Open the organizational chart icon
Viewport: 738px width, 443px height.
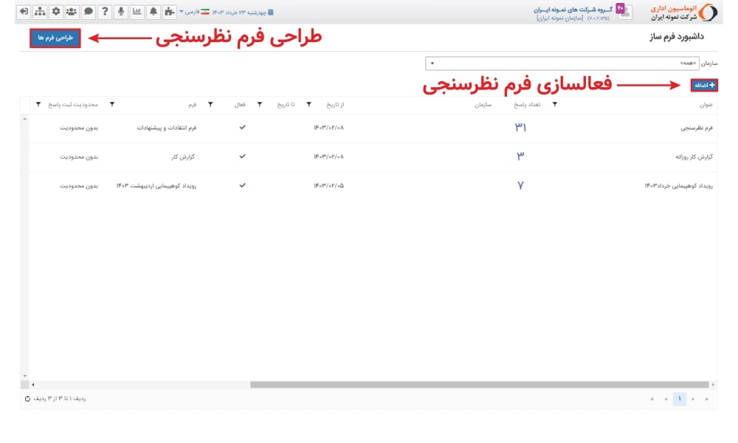[x=39, y=11]
